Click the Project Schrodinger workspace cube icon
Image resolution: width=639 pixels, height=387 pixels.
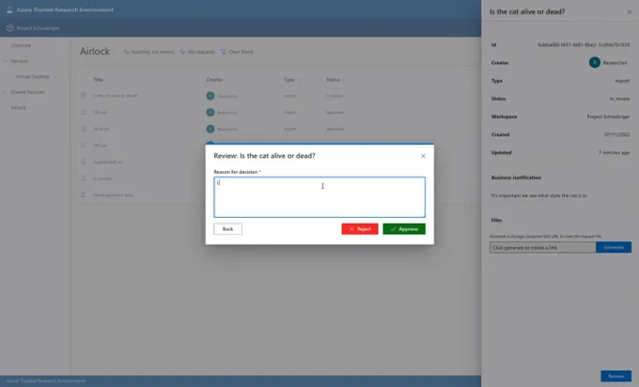coord(9,28)
